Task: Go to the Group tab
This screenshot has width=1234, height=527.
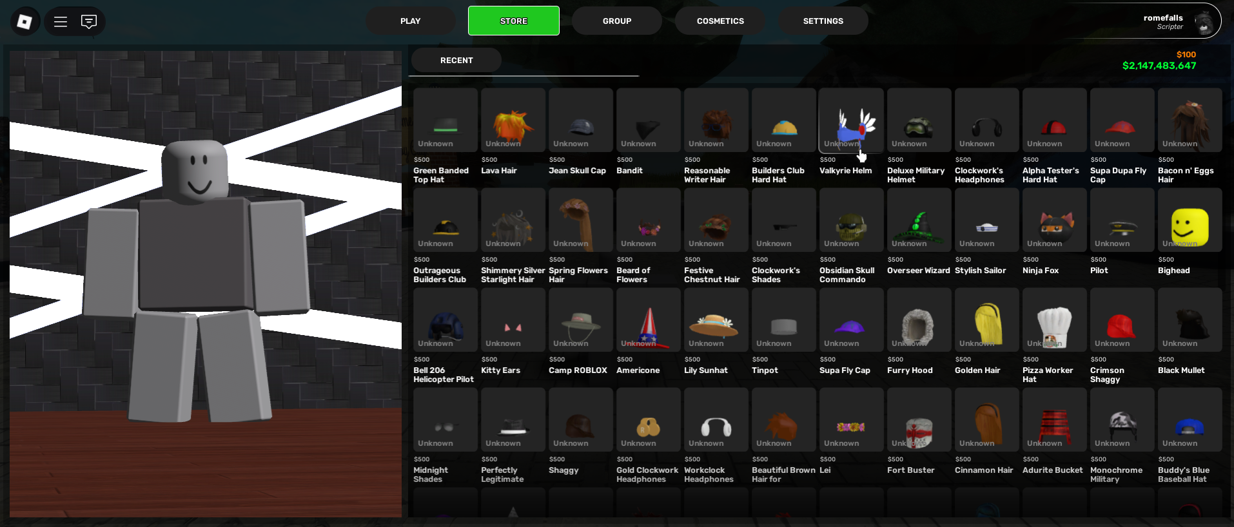Action: pyautogui.click(x=616, y=21)
